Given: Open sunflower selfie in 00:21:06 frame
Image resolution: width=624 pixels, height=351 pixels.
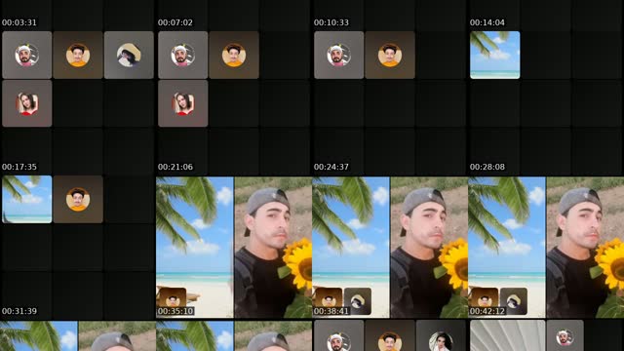Looking at the screenshot, I should [x=273, y=247].
